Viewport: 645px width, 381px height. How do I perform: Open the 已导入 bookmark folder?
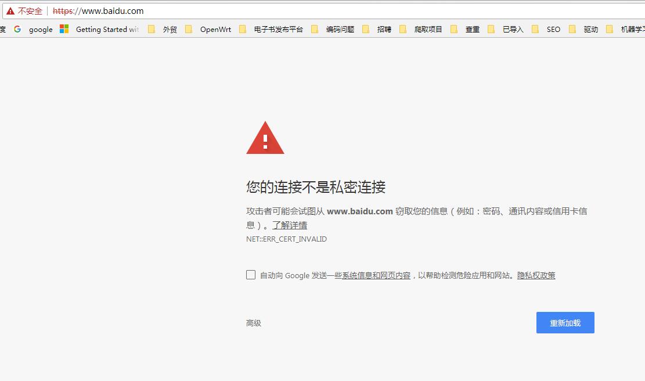(x=506, y=29)
